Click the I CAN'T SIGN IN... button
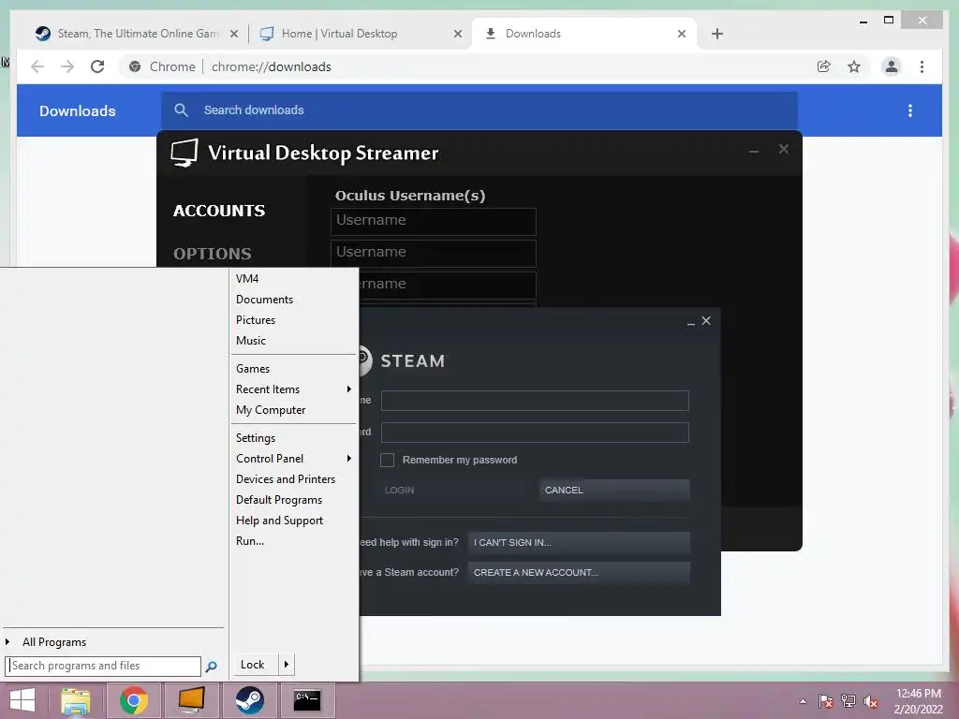The height and width of the screenshot is (719, 959). [x=579, y=542]
